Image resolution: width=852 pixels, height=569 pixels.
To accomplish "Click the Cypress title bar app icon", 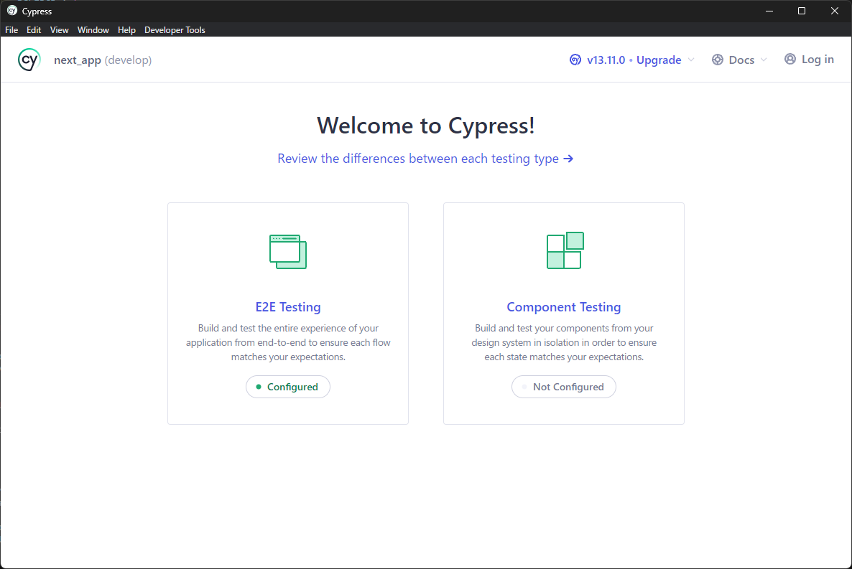I will pyautogui.click(x=12, y=11).
